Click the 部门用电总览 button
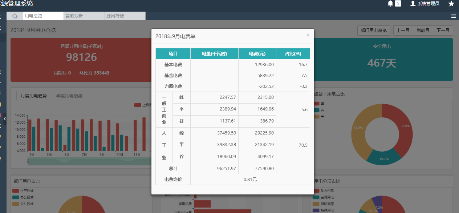The width and height of the screenshot is (459, 213). click(x=374, y=31)
